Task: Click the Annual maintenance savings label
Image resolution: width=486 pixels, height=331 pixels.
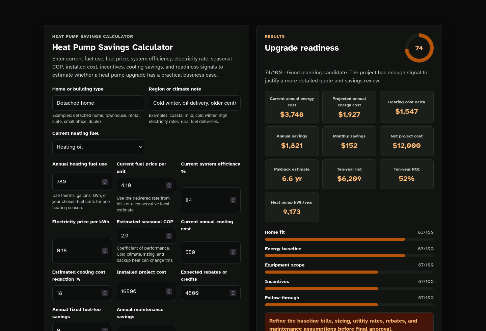Action: [x=140, y=313]
